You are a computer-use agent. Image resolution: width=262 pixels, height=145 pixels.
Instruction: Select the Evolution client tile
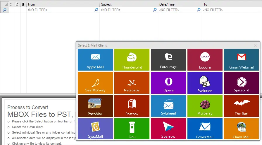[205, 83]
